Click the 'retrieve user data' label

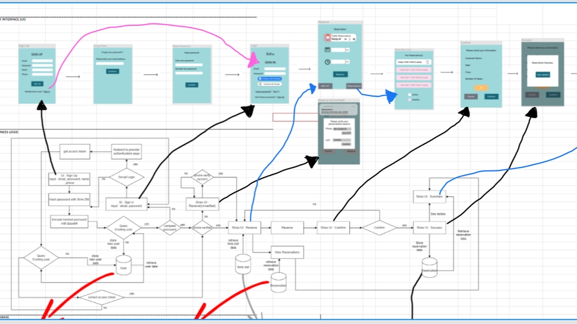[151, 265]
